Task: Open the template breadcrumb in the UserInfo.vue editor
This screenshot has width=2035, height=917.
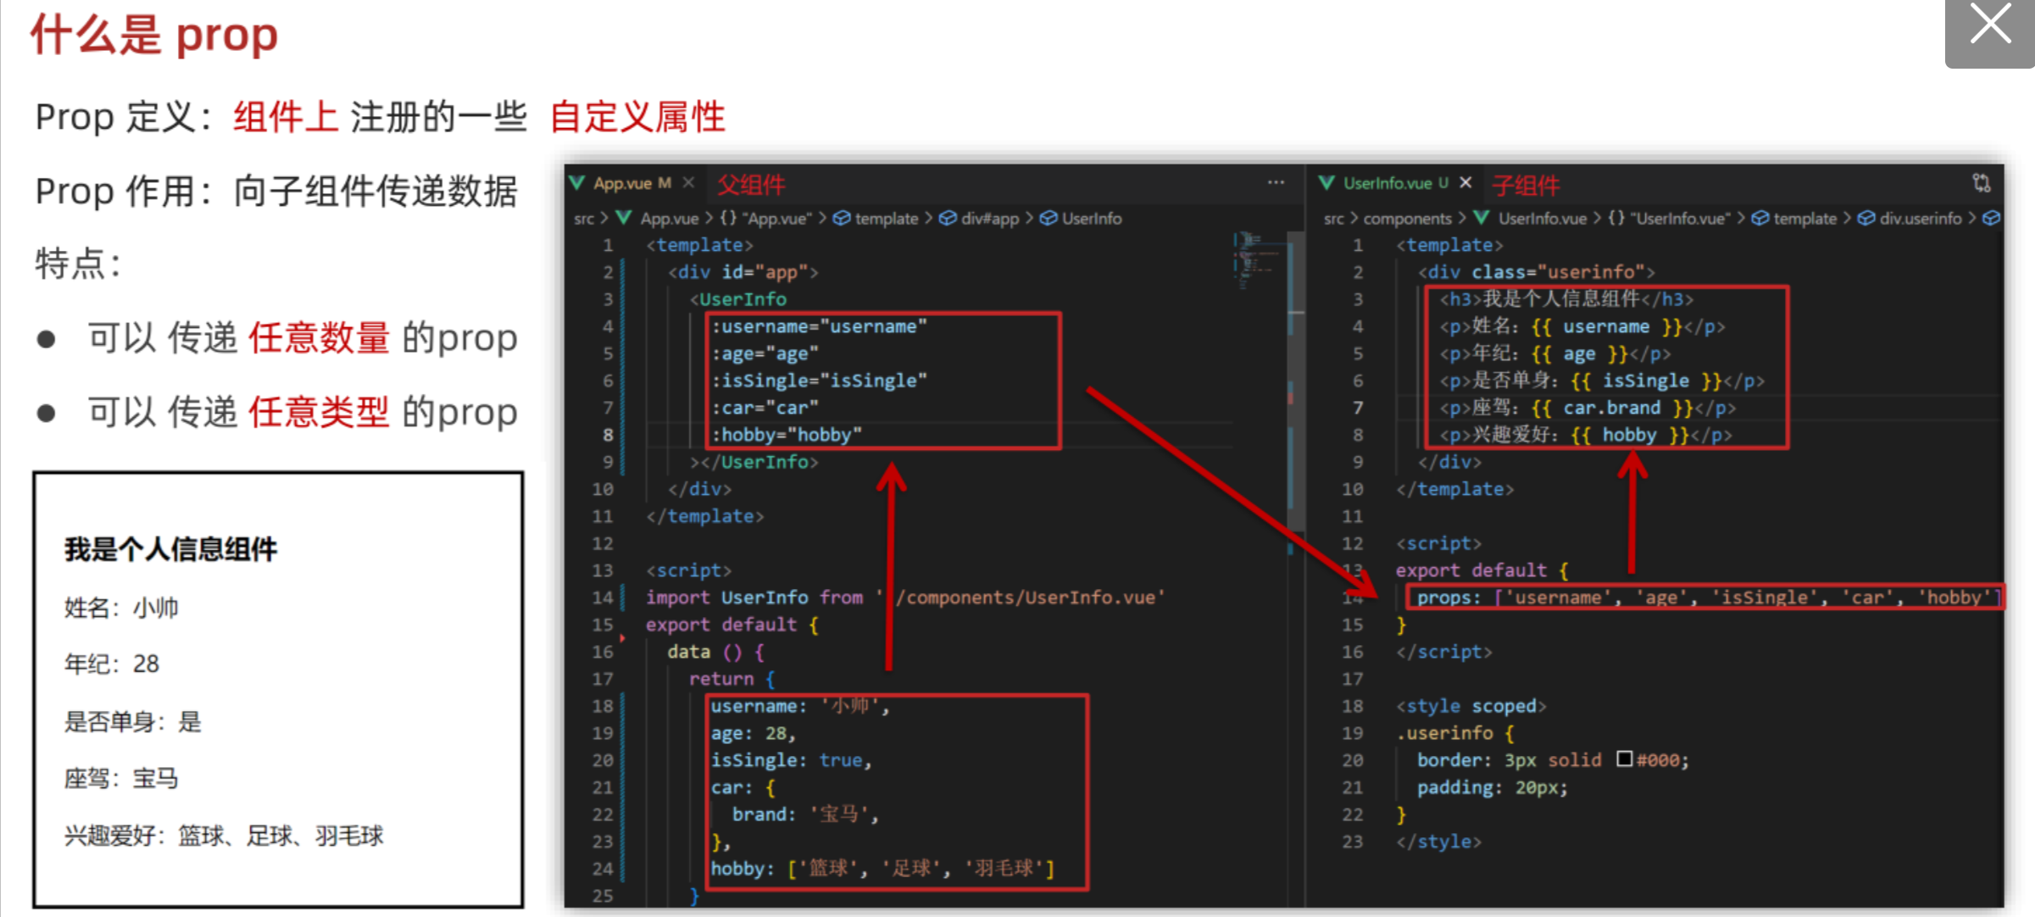Action: click(x=1804, y=219)
